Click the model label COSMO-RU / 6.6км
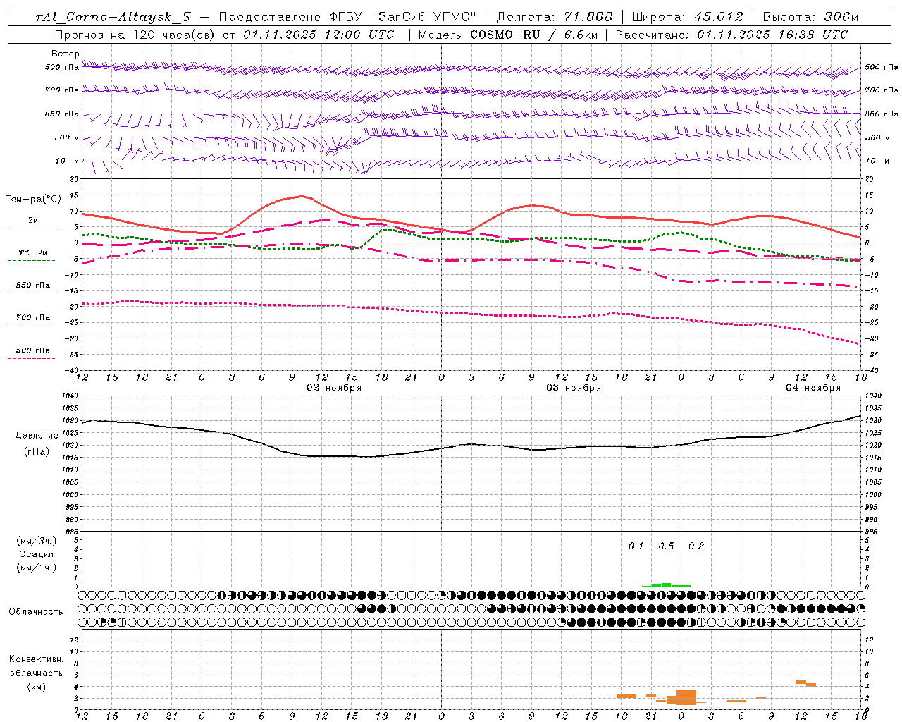Viewport: 902px width, 722px height. tap(534, 35)
